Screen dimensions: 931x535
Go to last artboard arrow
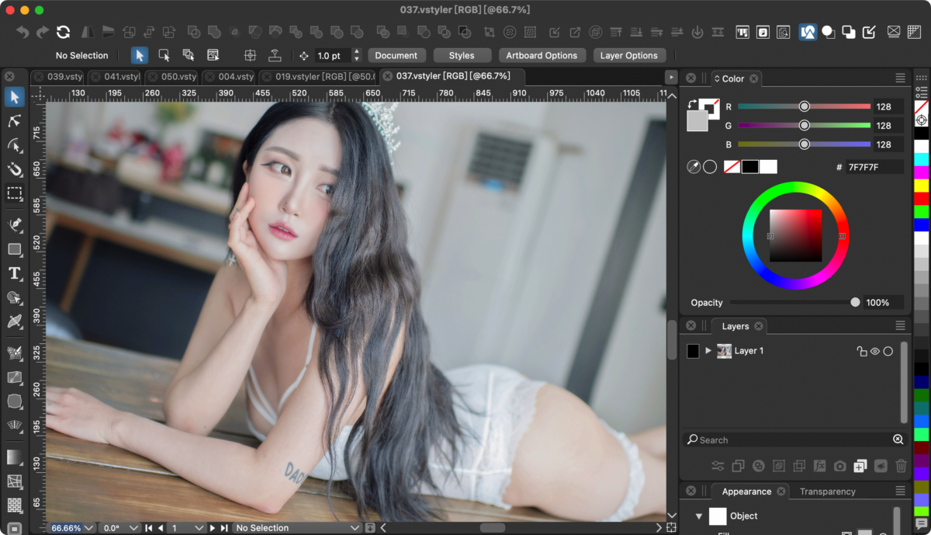223,528
